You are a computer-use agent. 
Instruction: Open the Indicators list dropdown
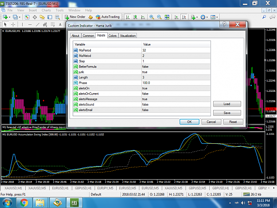[194, 17]
